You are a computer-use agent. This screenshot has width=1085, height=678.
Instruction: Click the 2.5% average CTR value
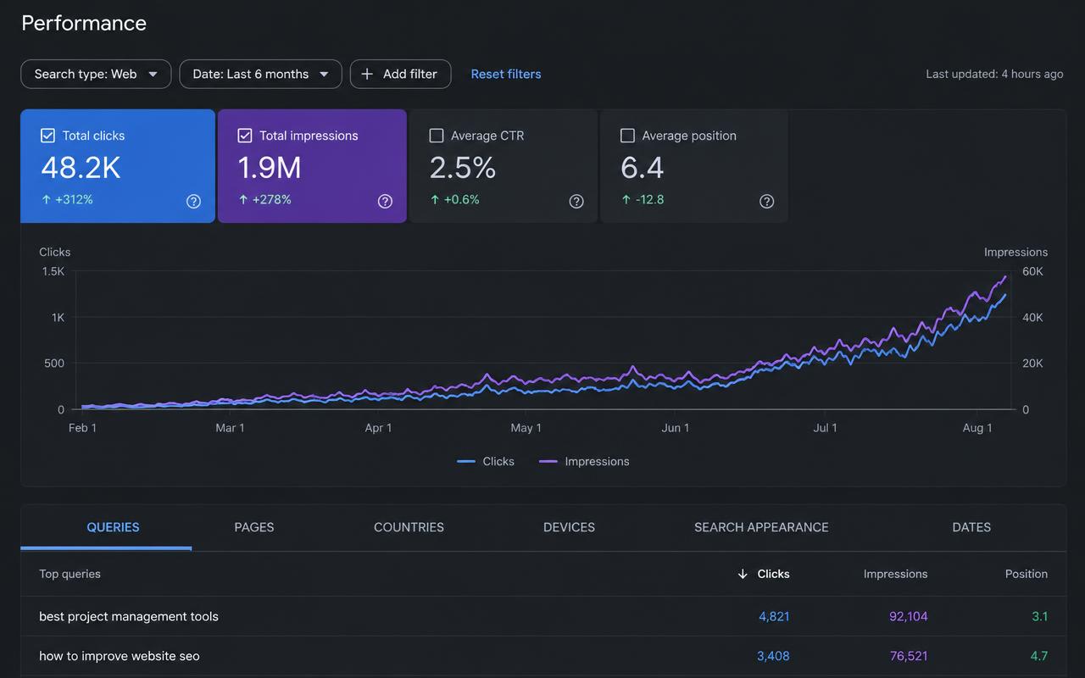463,168
